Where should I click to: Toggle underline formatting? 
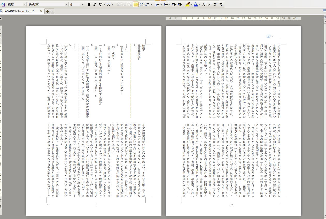tap(100, 5)
